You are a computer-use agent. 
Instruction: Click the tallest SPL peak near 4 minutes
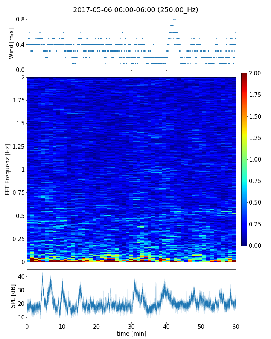pos(42,273)
